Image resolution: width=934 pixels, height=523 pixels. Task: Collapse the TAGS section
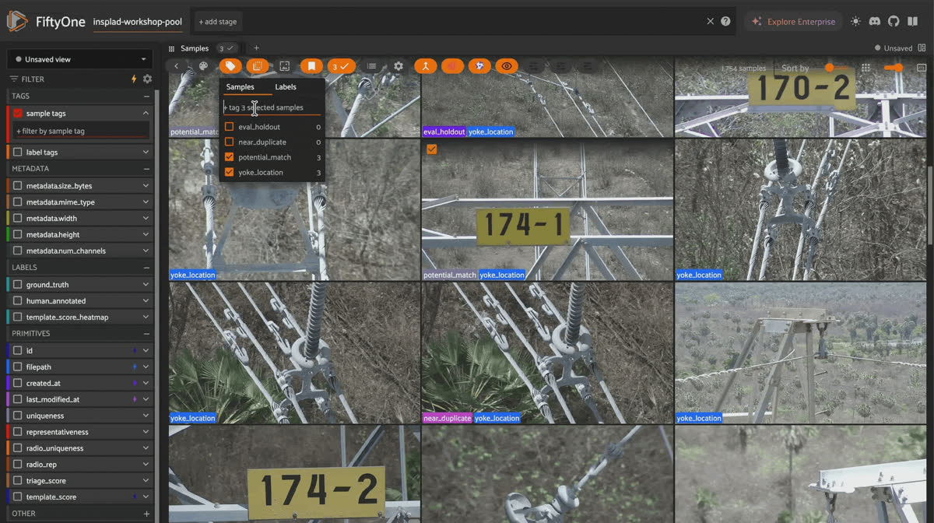146,96
